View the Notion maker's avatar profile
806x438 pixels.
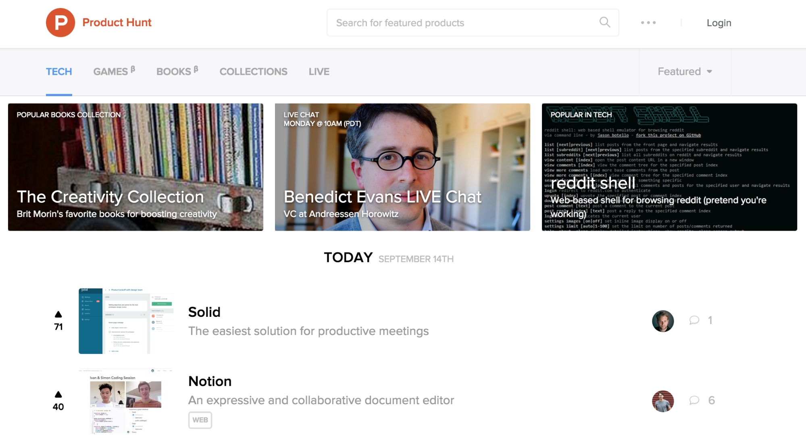(662, 401)
